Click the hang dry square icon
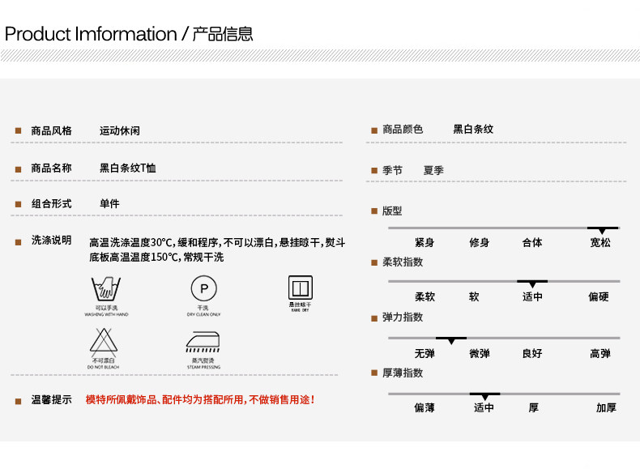This screenshot has width=640, height=473. pos(301,288)
